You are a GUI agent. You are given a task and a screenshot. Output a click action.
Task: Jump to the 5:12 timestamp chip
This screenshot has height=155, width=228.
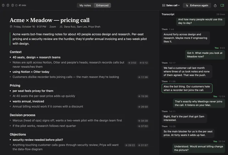click(x=144, y=63)
